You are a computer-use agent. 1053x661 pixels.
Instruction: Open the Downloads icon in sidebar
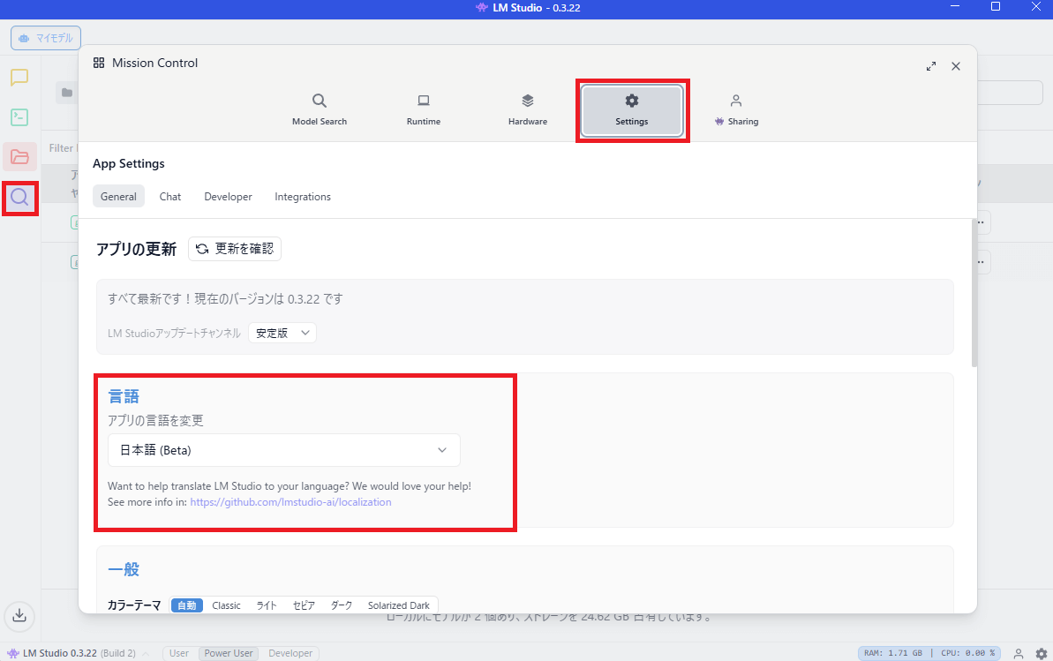pyautogui.click(x=19, y=615)
